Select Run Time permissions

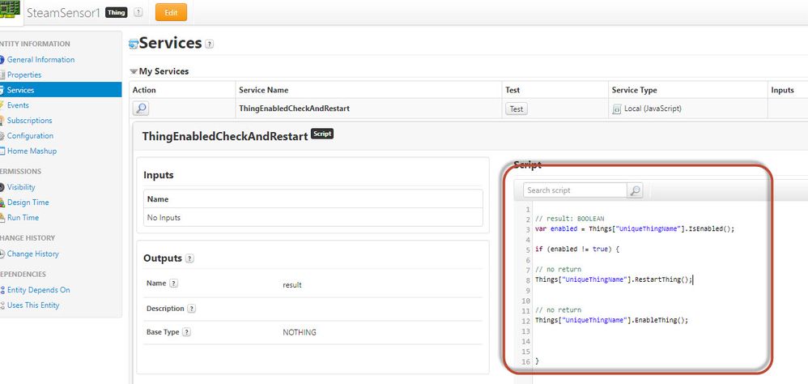pos(23,217)
